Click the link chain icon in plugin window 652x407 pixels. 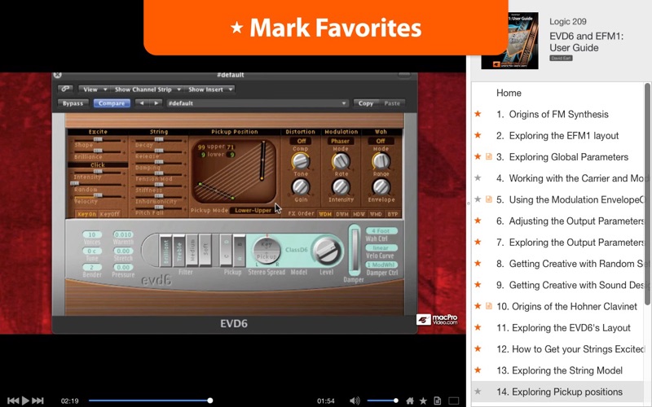(x=65, y=89)
